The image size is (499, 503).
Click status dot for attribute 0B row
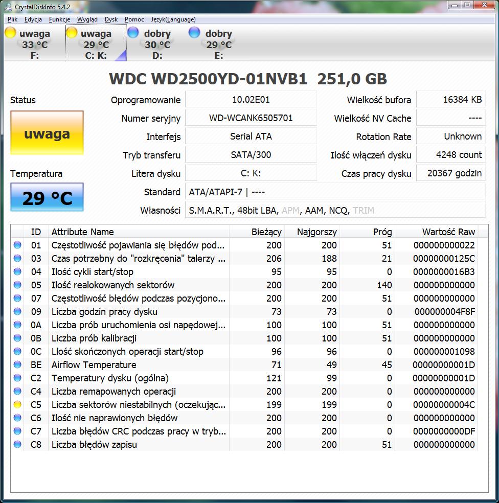click(17, 338)
